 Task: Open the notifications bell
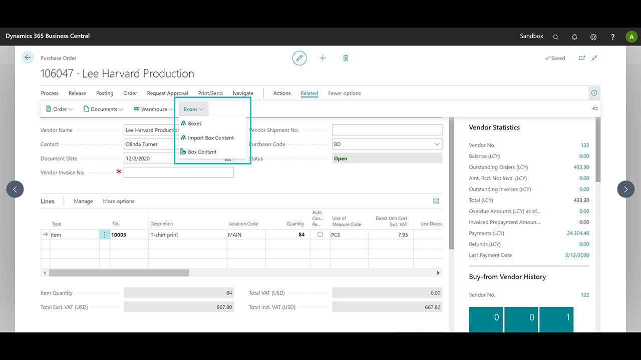574,37
